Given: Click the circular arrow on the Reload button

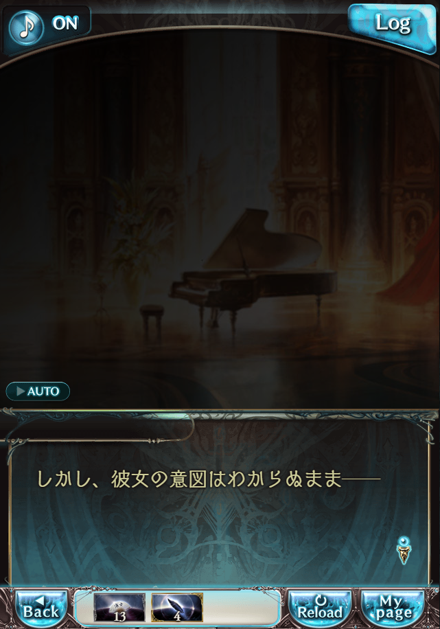Looking at the screenshot, I should click(x=320, y=601).
